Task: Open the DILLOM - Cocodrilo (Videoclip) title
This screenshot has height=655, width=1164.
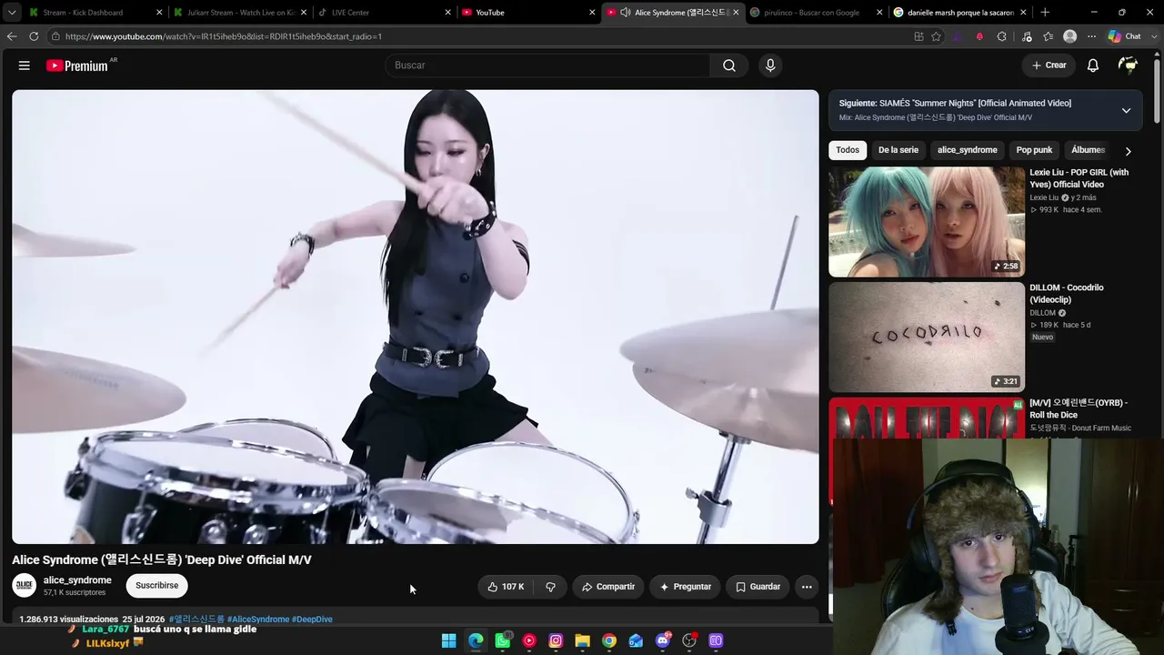Action: pos(1067,294)
